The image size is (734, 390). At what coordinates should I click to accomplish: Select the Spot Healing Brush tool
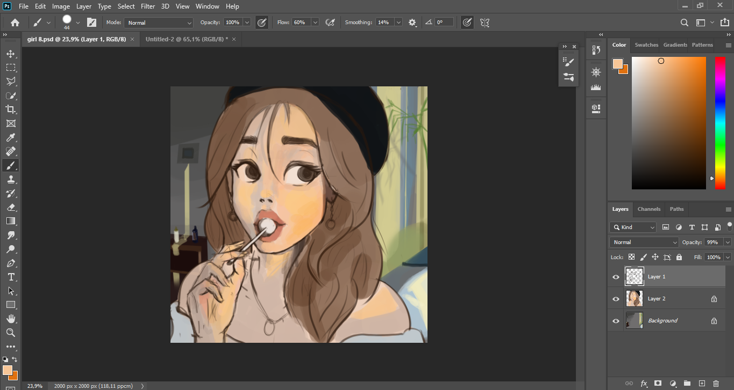(10, 151)
